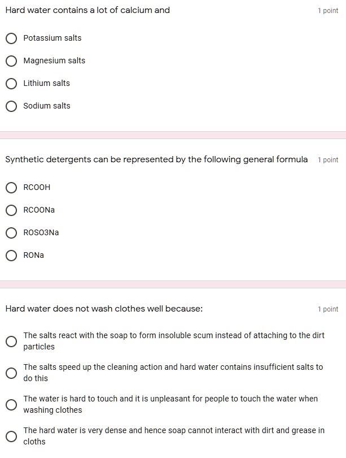Pick the Lithium salts answer
This screenshot has width=346, height=458.
point(11,84)
